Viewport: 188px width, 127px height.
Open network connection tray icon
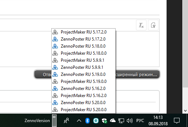click(121, 121)
